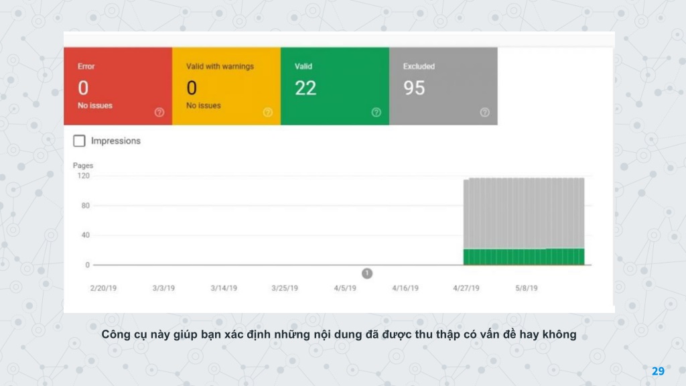Enable the Impressions checkbox

pyautogui.click(x=79, y=141)
